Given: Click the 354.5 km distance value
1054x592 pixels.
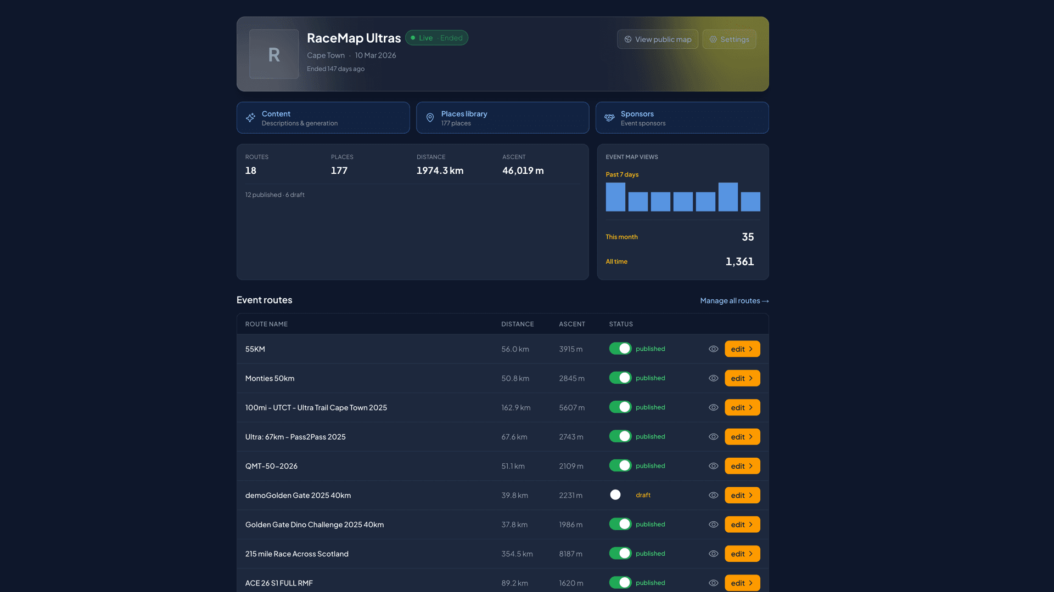Looking at the screenshot, I should (517, 554).
